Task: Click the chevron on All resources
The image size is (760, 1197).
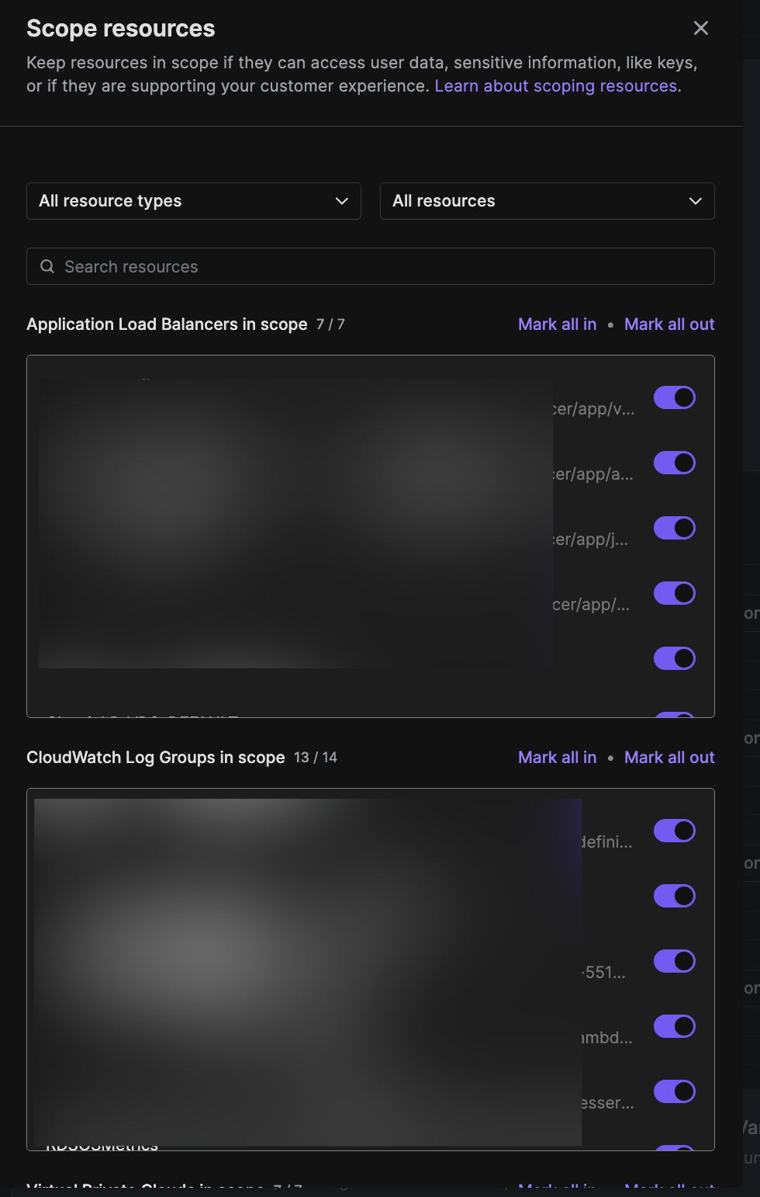Action: tap(696, 201)
